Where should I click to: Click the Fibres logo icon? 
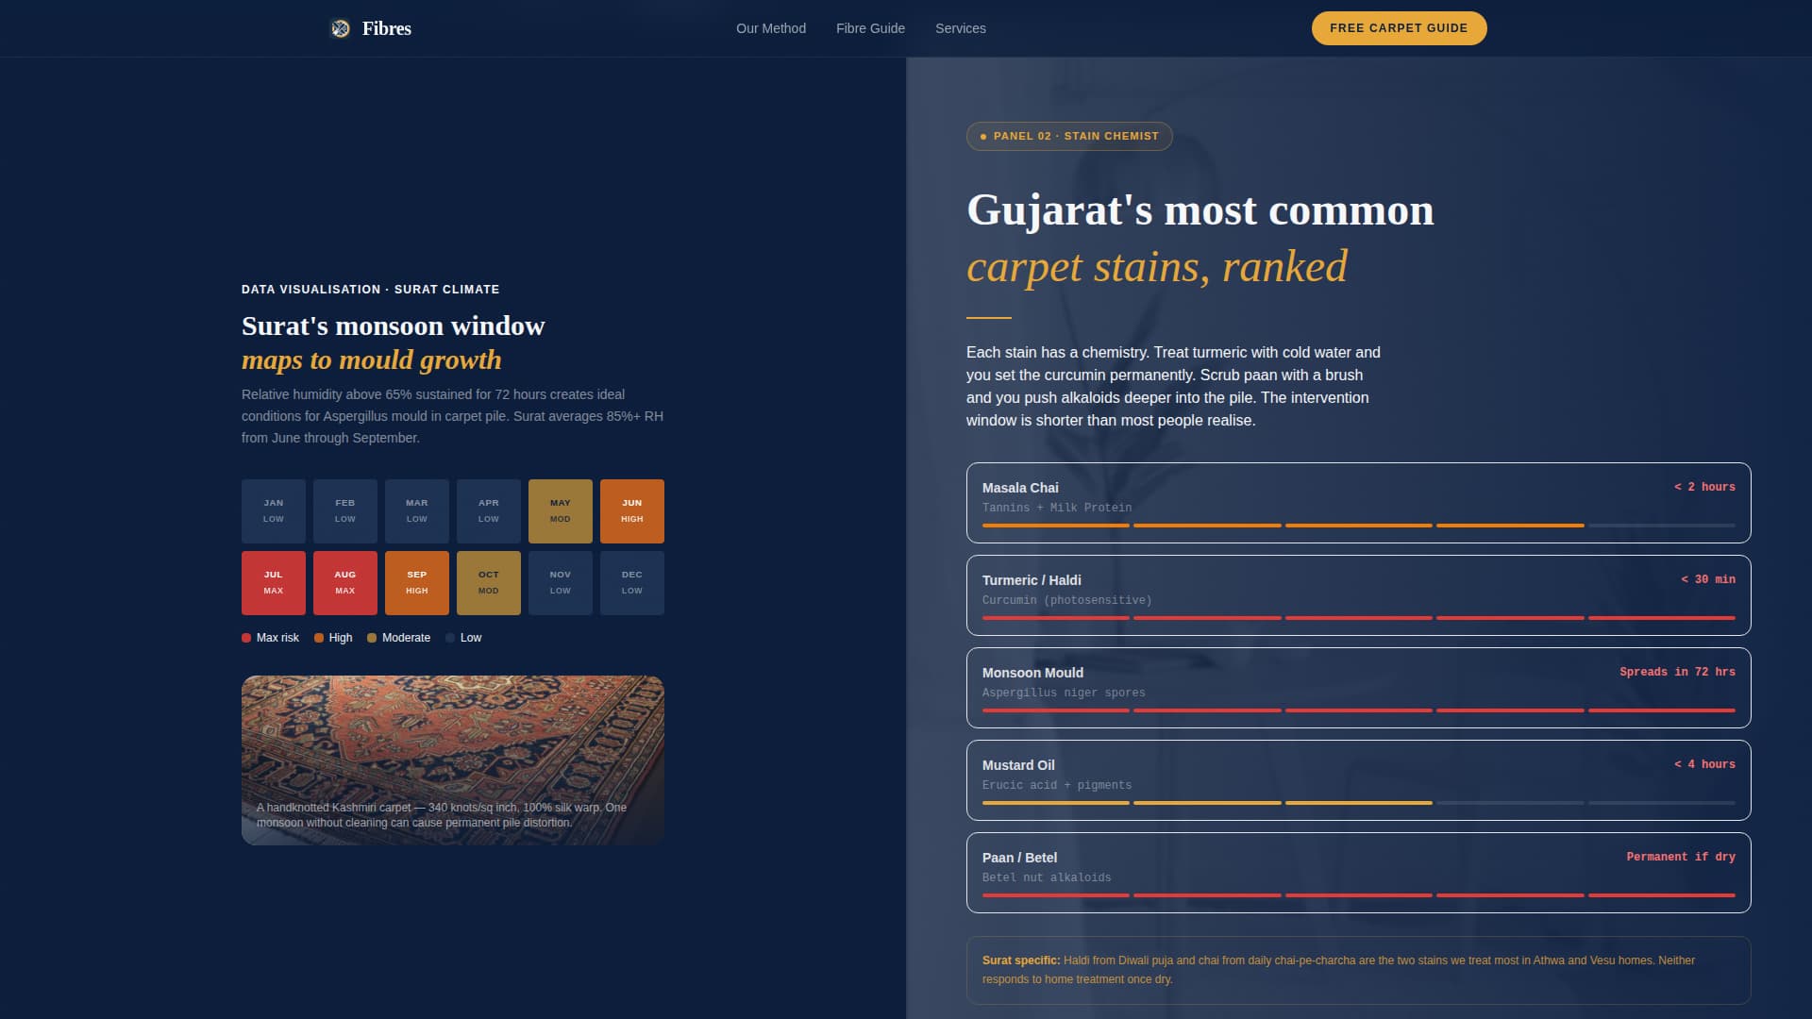coord(341,28)
